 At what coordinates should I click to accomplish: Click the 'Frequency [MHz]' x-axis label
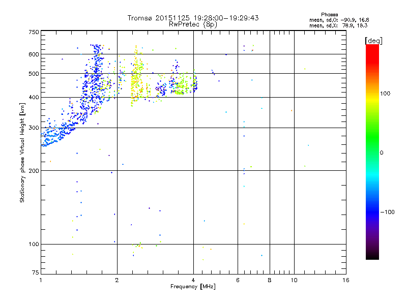pyautogui.click(x=193, y=287)
